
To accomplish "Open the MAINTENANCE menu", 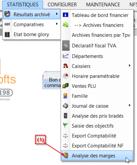I will pos(103,4).
